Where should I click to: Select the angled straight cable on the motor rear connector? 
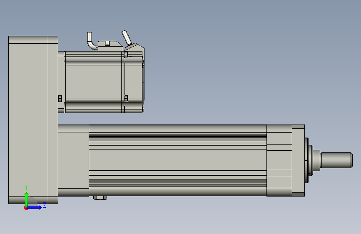pyautogui.click(x=127, y=37)
